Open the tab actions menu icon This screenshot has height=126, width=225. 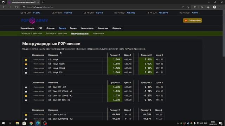(3, 2)
